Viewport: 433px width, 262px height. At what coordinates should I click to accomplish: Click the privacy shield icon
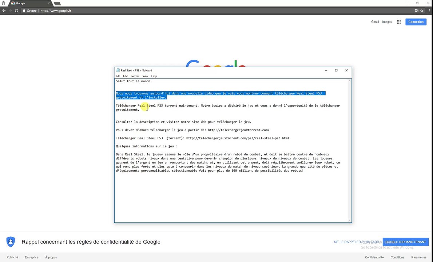pos(11,242)
